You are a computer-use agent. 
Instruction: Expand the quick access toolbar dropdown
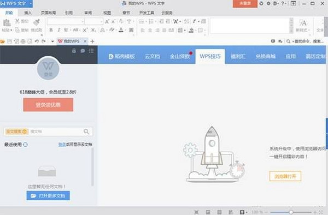[52, 41]
